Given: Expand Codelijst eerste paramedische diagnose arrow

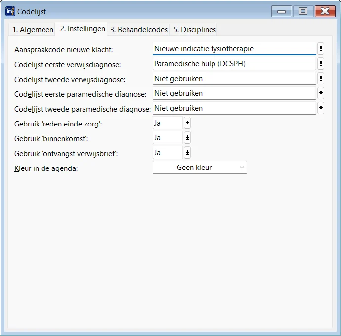Looking at the screenshot, I should coord(320,93).
